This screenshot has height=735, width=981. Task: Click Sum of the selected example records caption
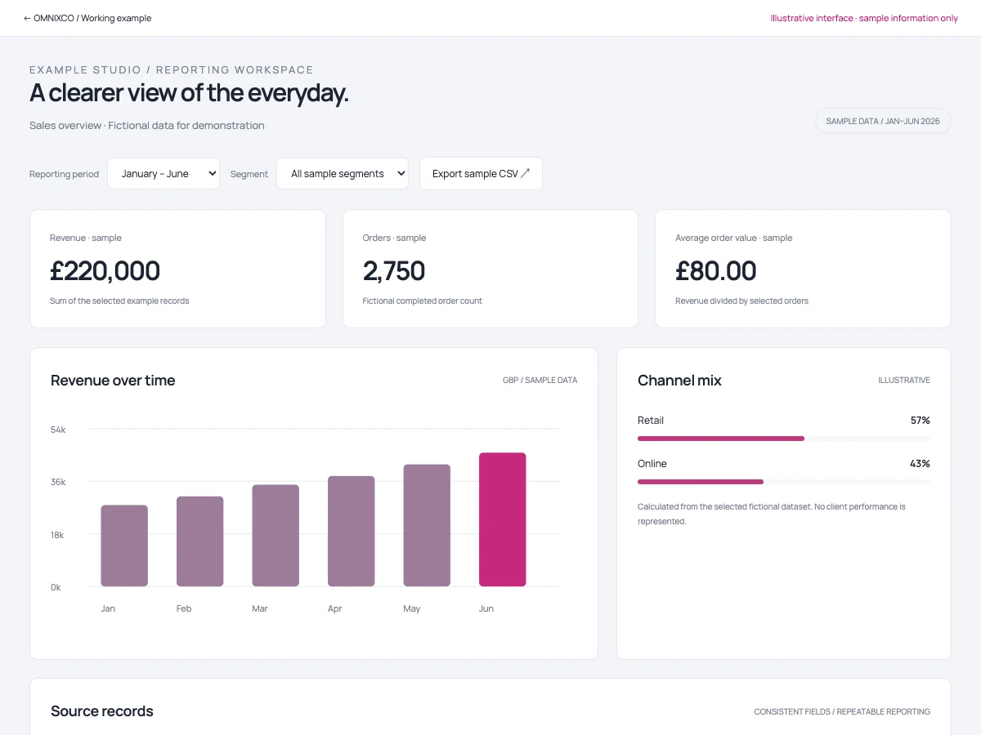pyautogui.click(x=119, y=301)
